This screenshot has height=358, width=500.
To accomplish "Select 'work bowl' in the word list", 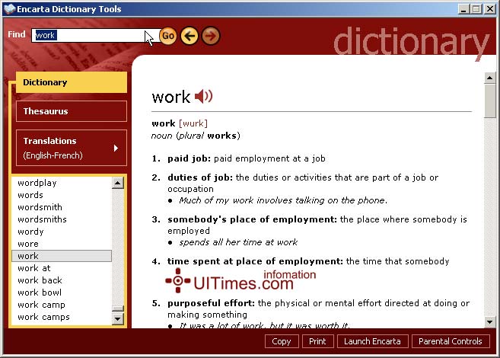I will pos(62,292).
